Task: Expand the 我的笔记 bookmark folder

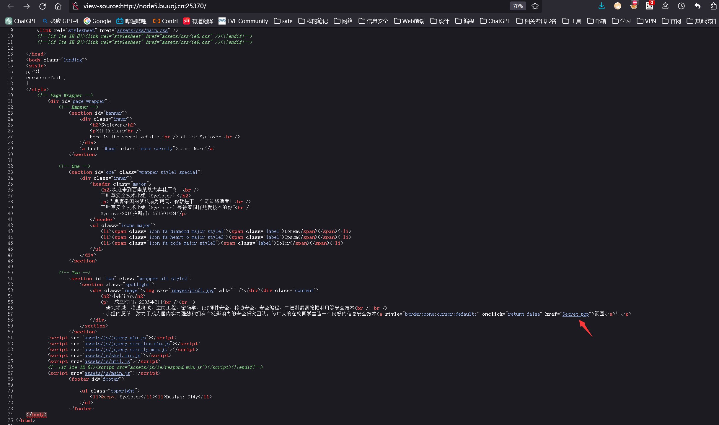Action: [x=313, y=21]
